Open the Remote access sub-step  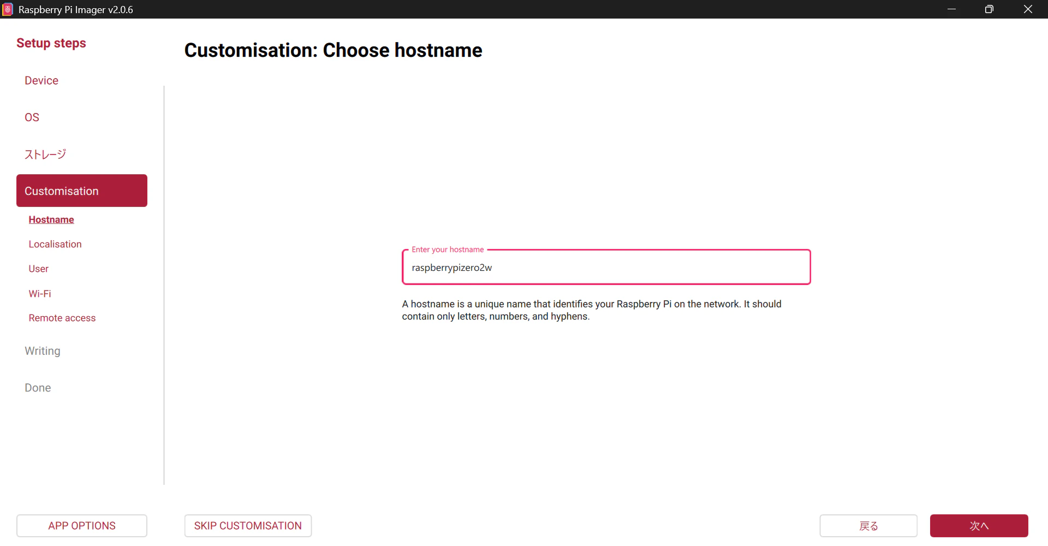click(62, 318)
